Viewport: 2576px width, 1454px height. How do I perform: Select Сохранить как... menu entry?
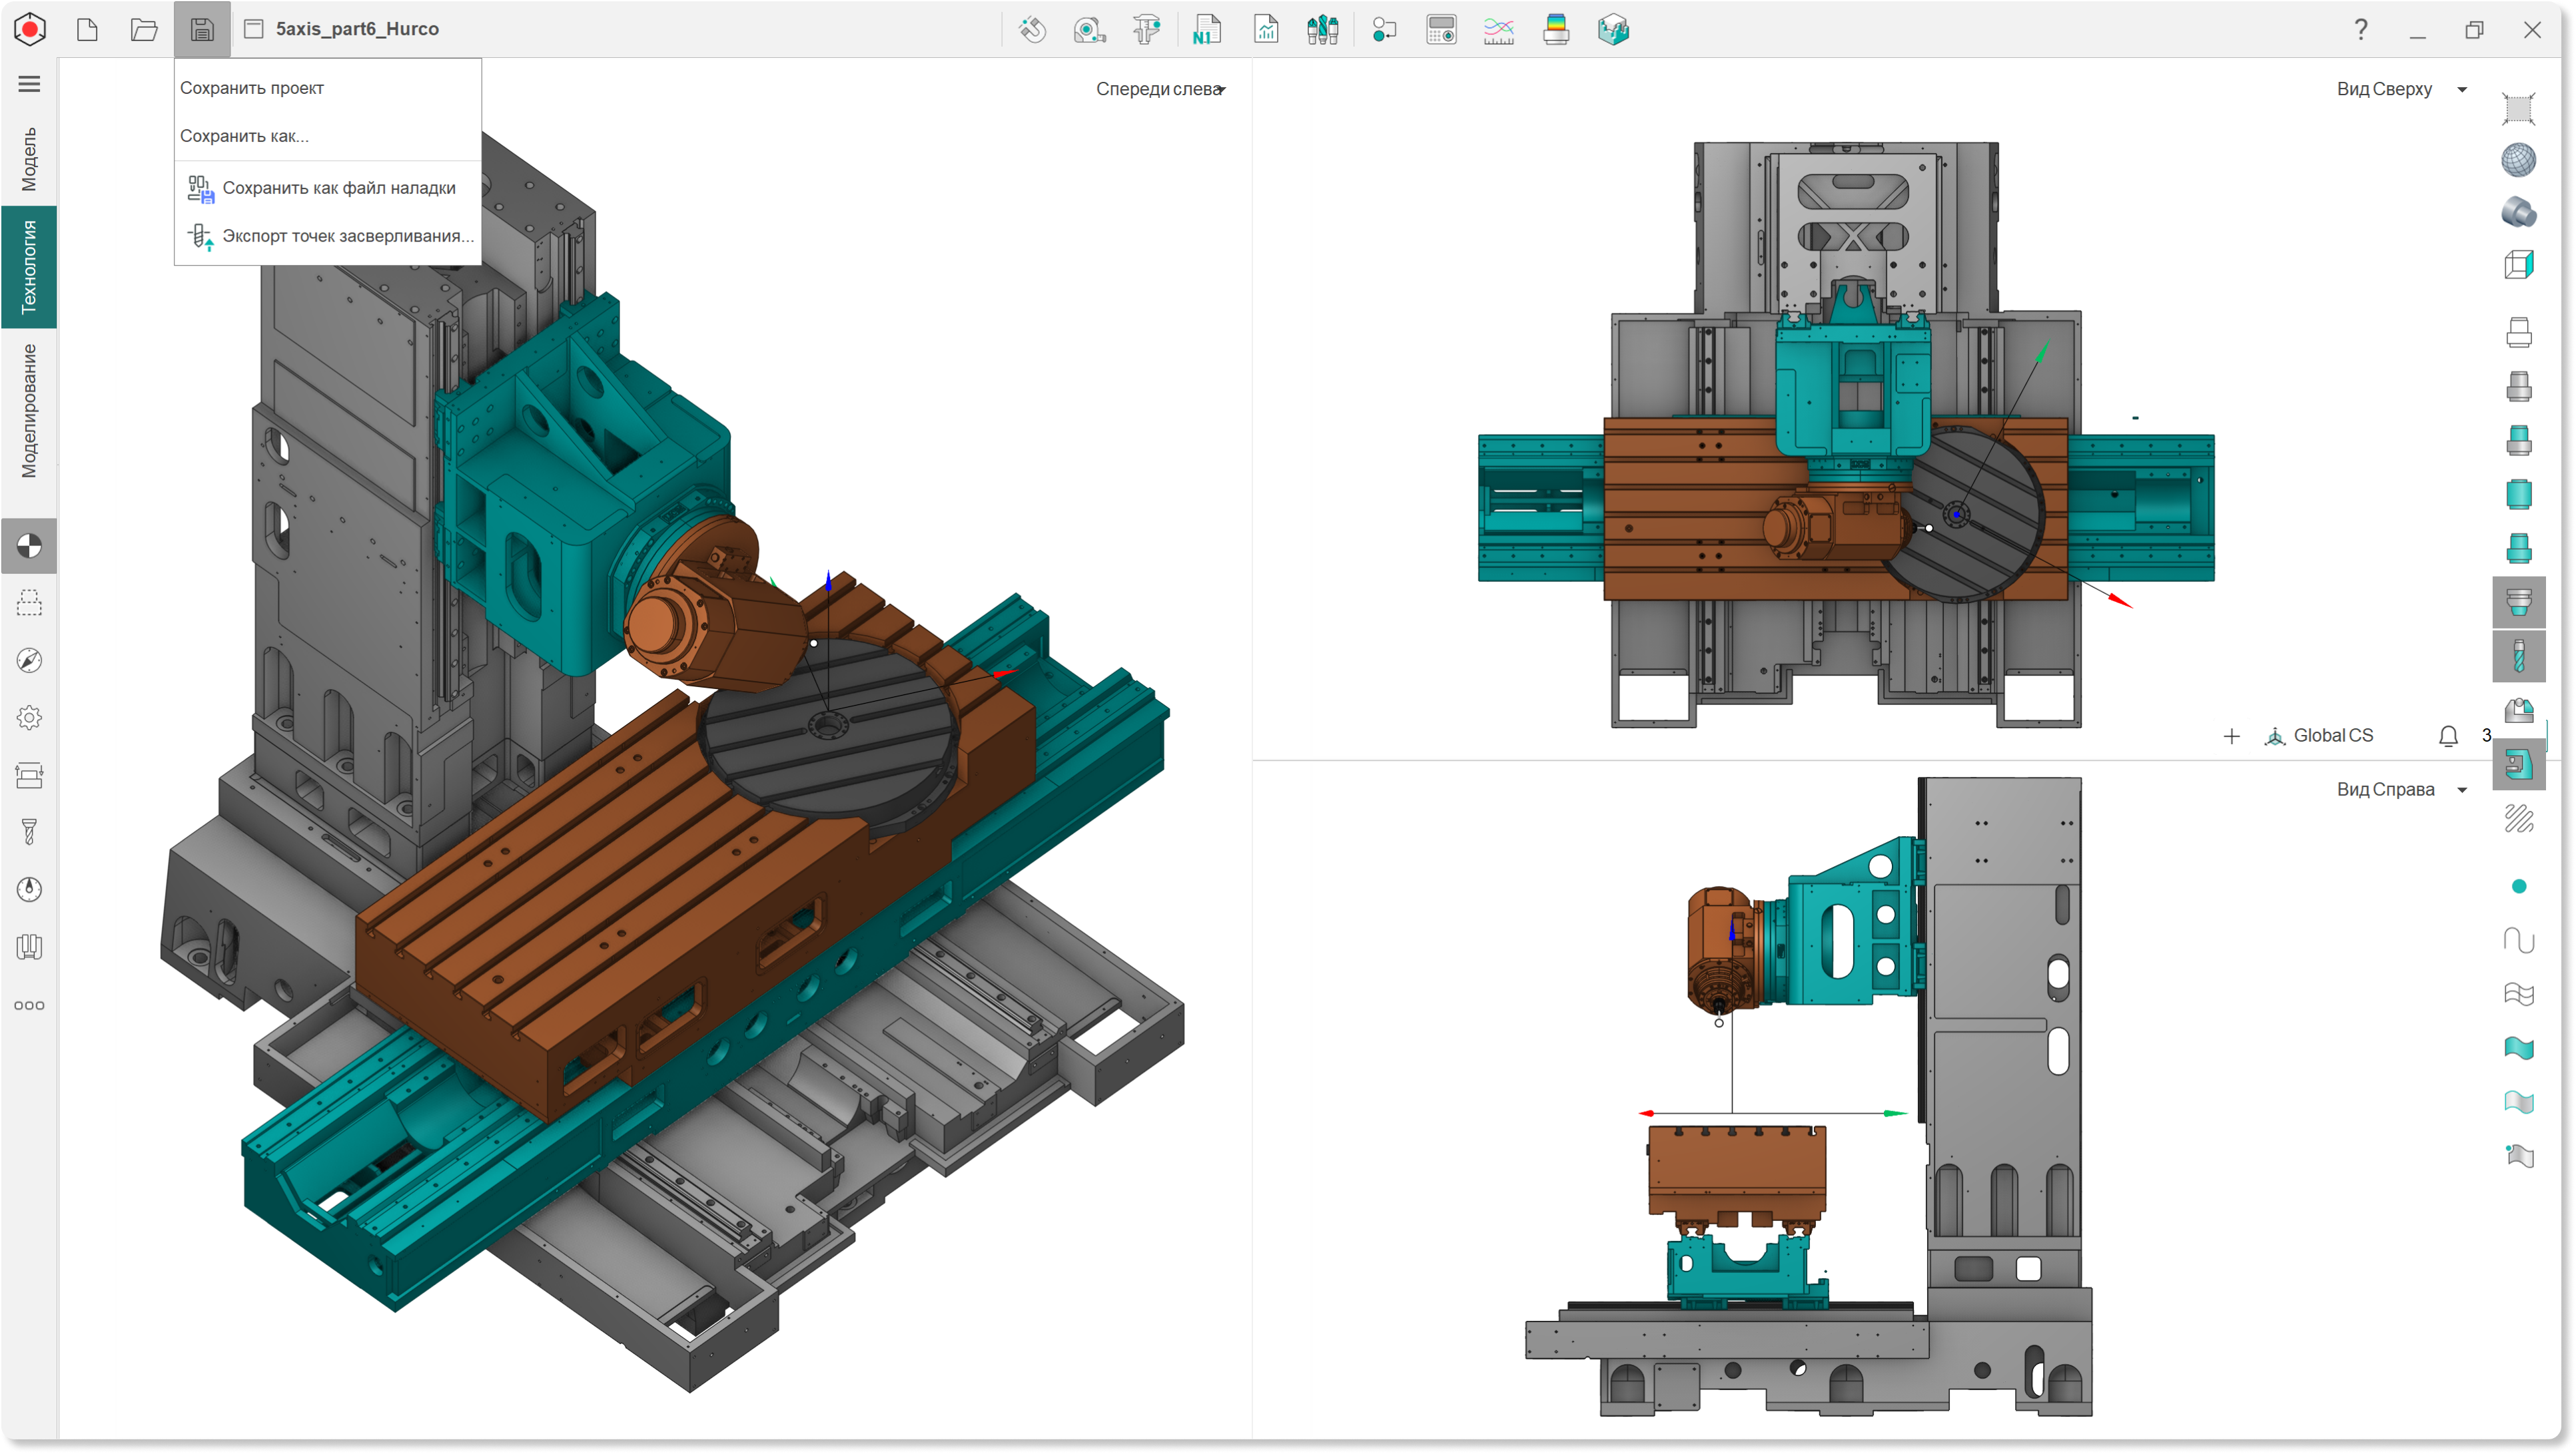tap(244, 136)
